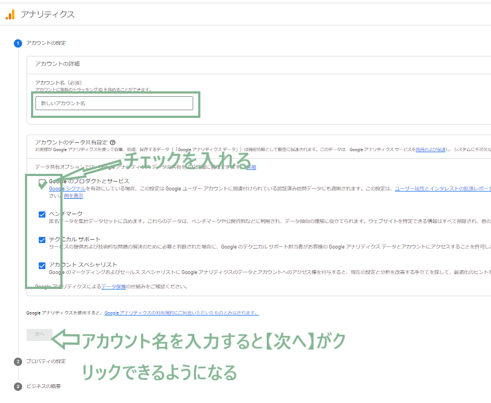Open the 例を表示 link
The height and width of the screenshot is (403, 491).
point(73,196)
